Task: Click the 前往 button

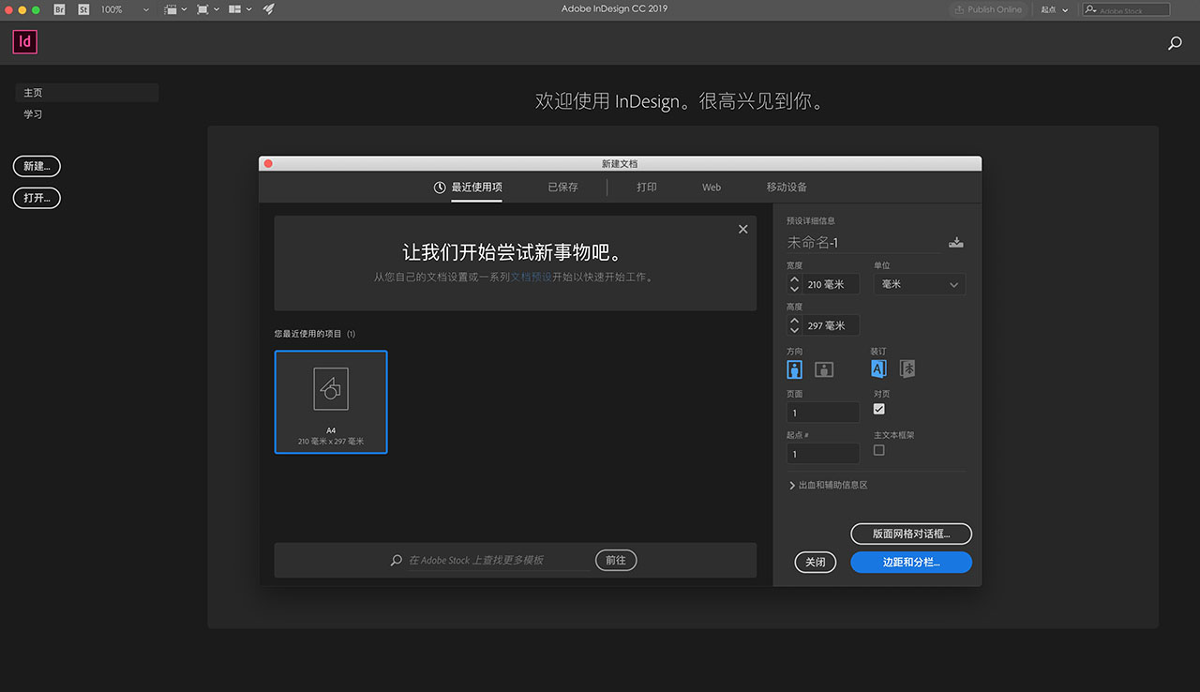Action: coord(616,560)
